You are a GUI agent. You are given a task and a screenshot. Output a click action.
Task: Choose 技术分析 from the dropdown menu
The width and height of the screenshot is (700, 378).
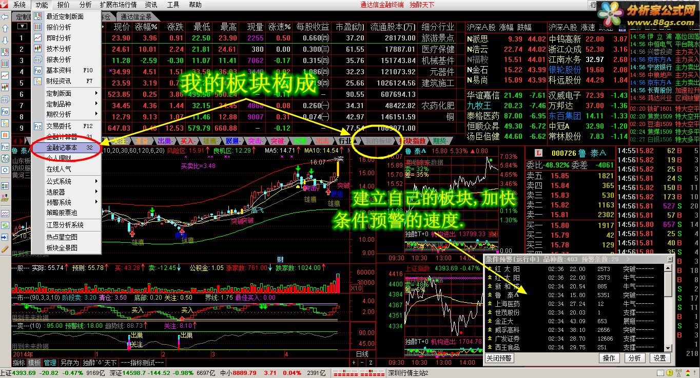(x=66, y=49)
